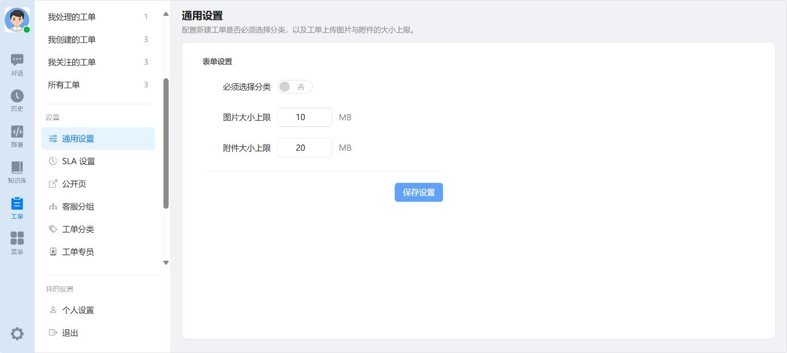Screen dimensions: 787x353
Task: Select the 工单 clipboard icon
Action: 17,203
